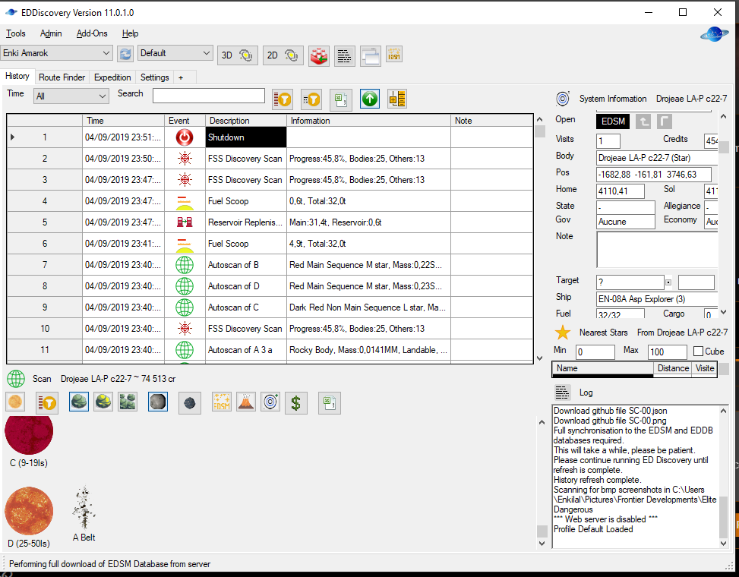
Task: Click the orange star icon in Scan toolbar
Action: tap(15, 402)
